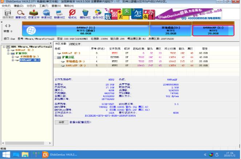241x159 pixels.
Task: Open the Partition menu
Action: point(31,6)
